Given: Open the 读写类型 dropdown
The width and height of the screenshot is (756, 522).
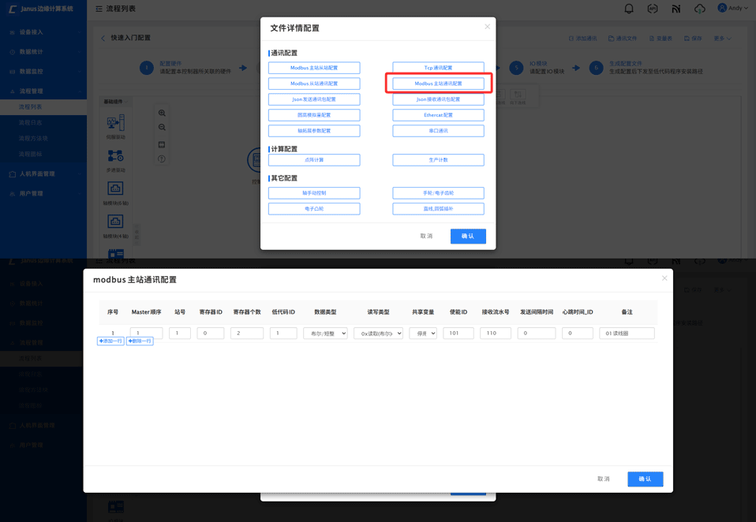Looking at the screenshot, I should click(x=378, y=334).
